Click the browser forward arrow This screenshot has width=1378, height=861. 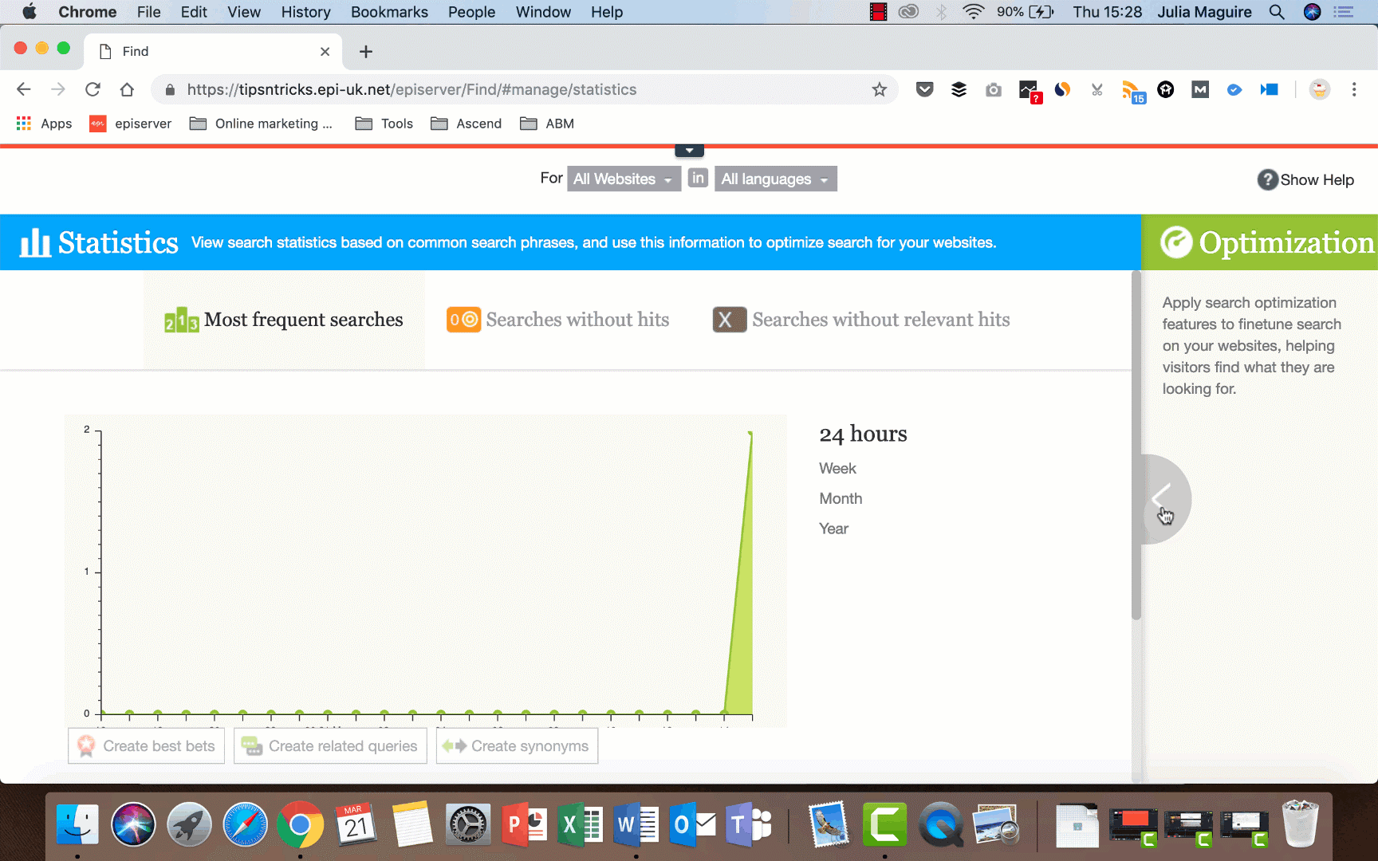(x=58, y=89)
